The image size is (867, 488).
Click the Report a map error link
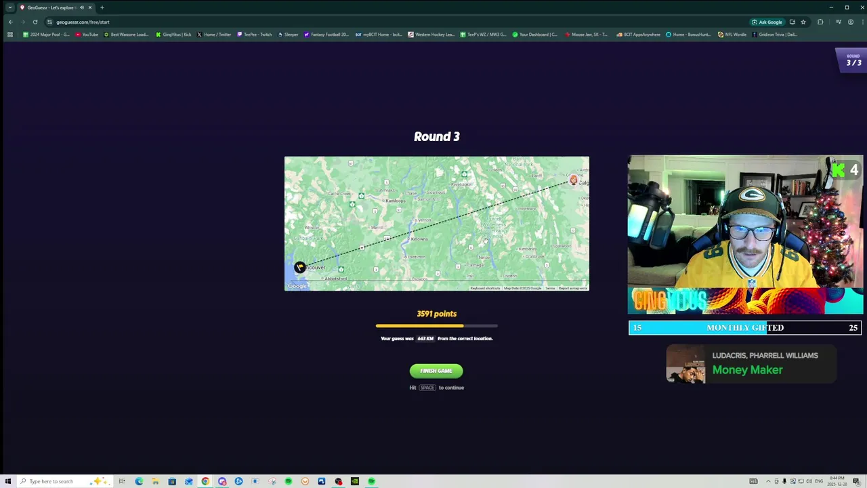point(573,288)
